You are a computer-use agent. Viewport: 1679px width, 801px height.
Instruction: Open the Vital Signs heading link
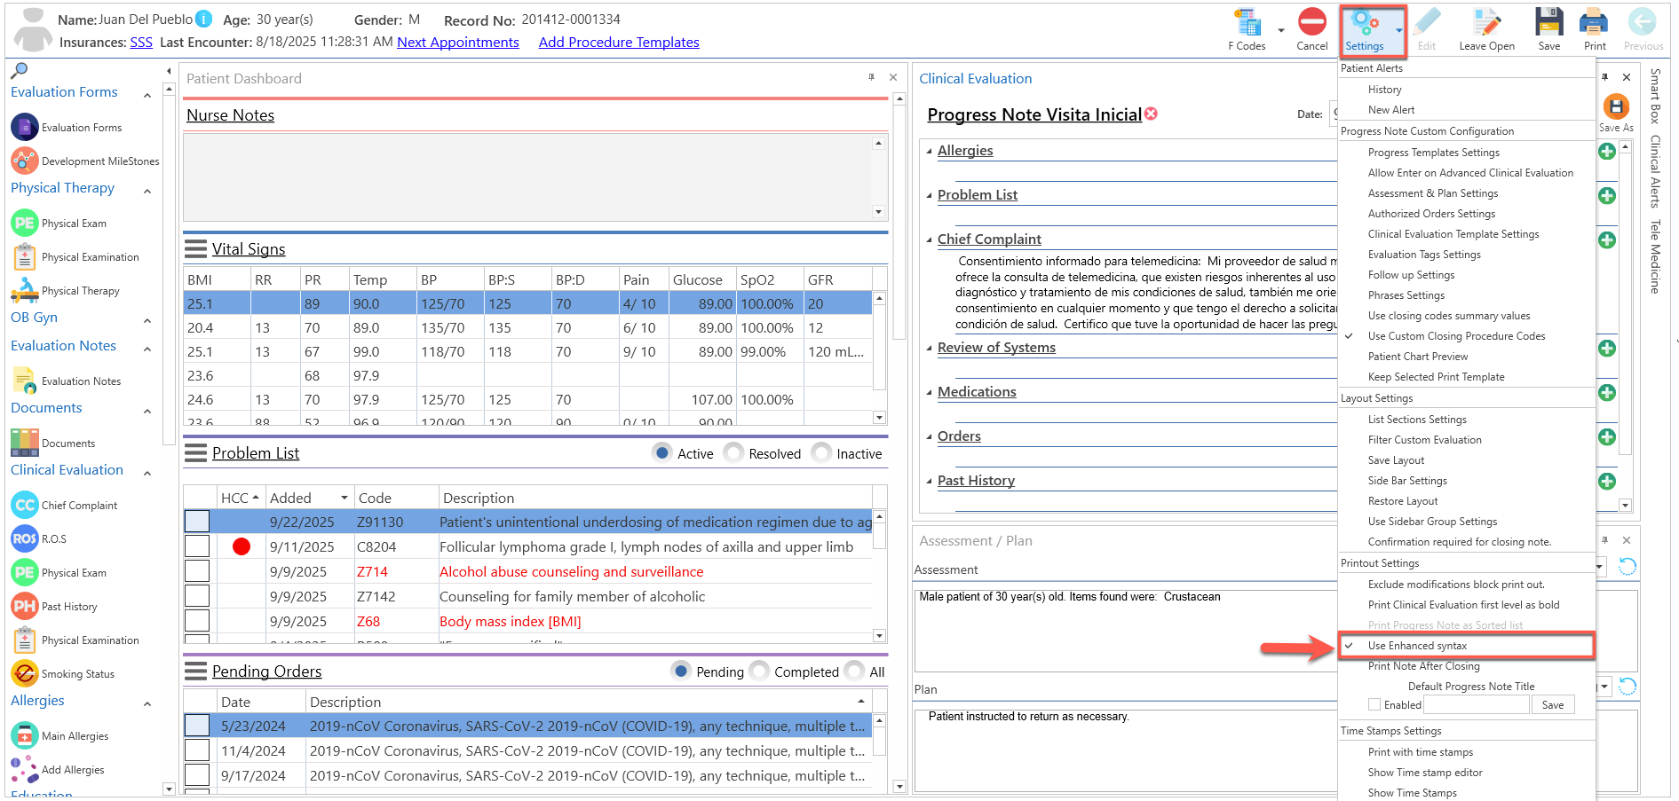coord(249,249)
